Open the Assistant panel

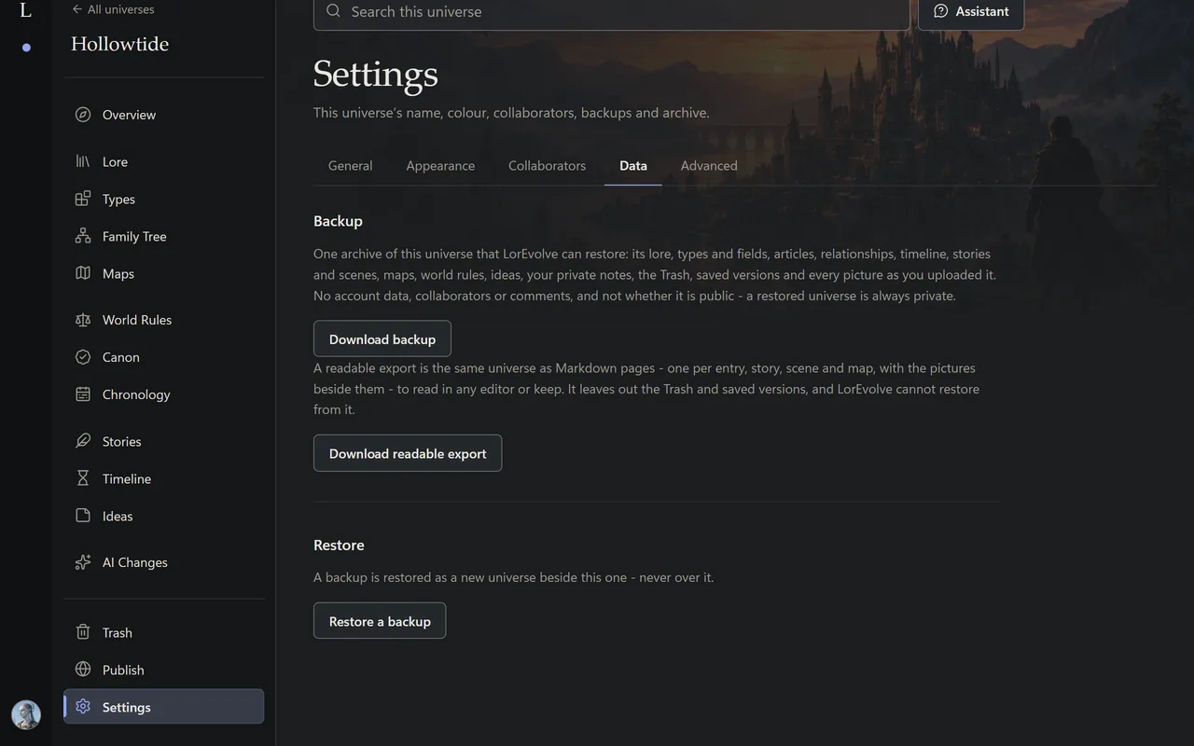(971, 11)
